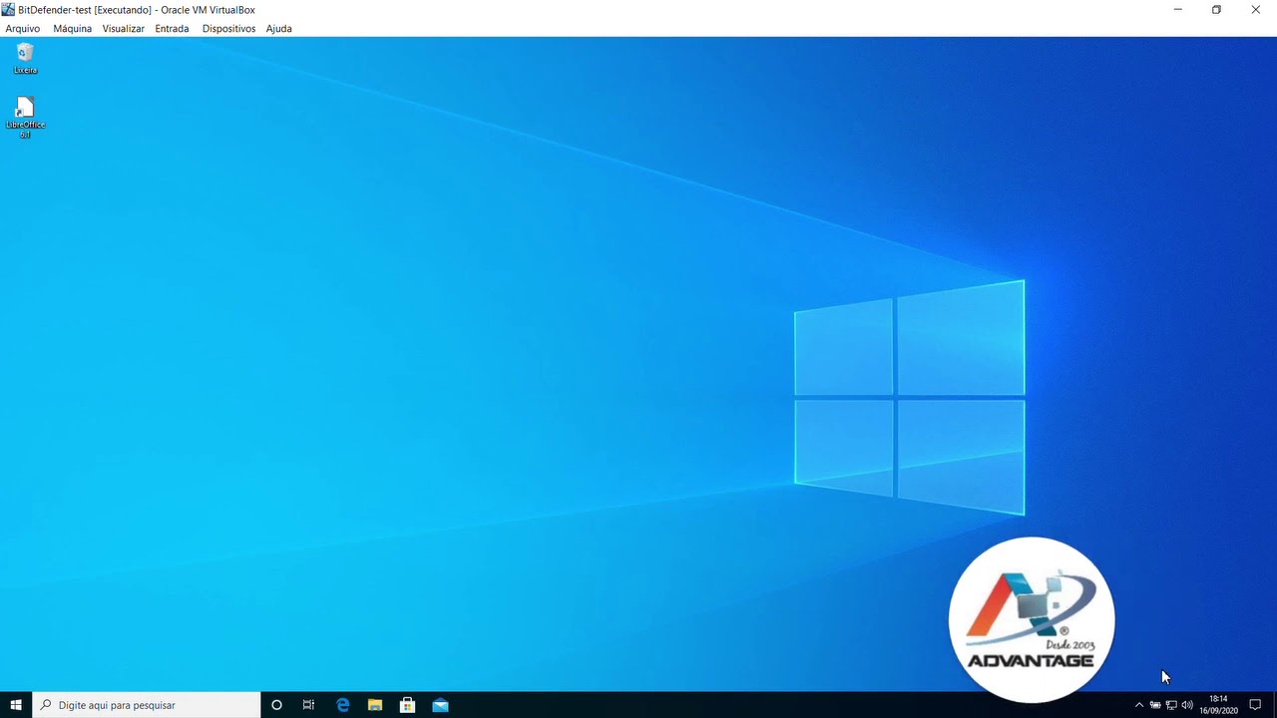1277x718 pixels.
Task: Open the Entrada menu
Action: [172, 29]
